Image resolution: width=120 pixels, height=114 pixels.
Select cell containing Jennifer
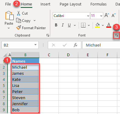[25, 104]
